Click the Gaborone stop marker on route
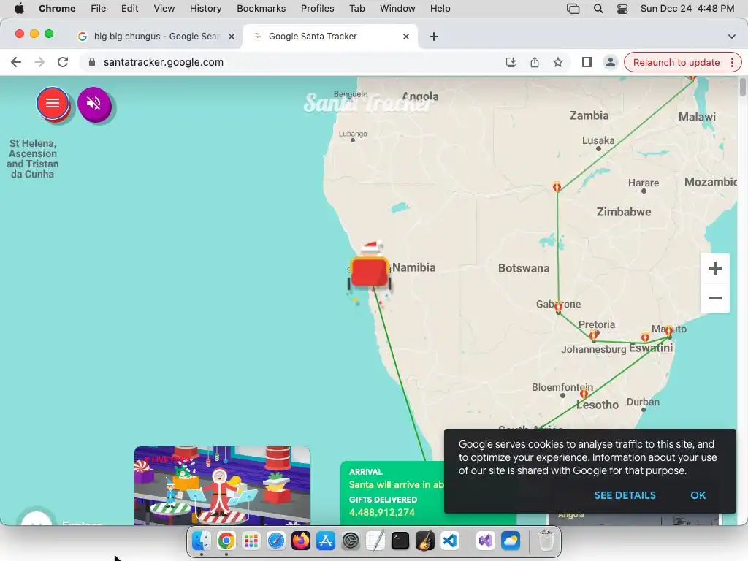This screenshot has width=748, height=561. [x=558, y=306]
